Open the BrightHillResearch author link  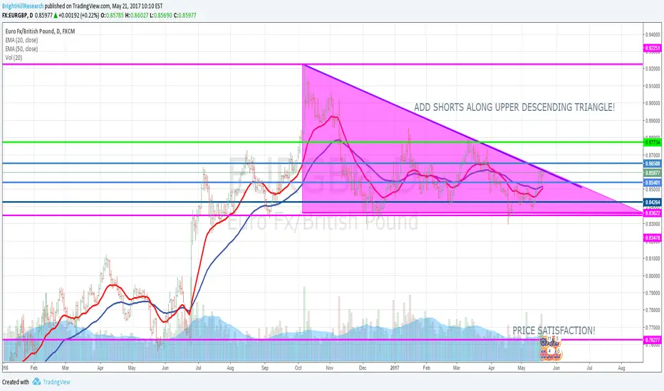tap(23, 6)
